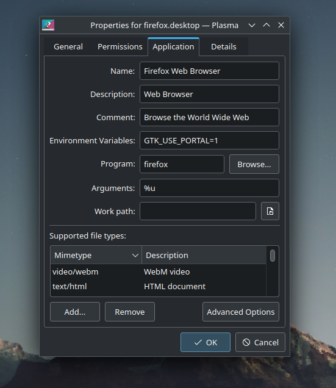Close the Properties dialog window
Image resolution: width=336 pixels, height=388 pixels.
pos(281,25)
